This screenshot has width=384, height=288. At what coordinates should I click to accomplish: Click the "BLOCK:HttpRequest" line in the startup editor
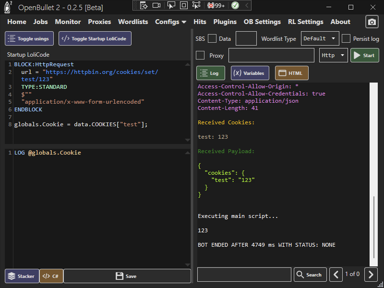(x=44, y=64)
